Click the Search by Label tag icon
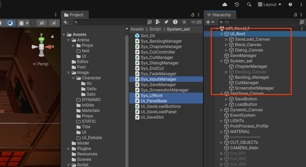 [x=167, y=22]
